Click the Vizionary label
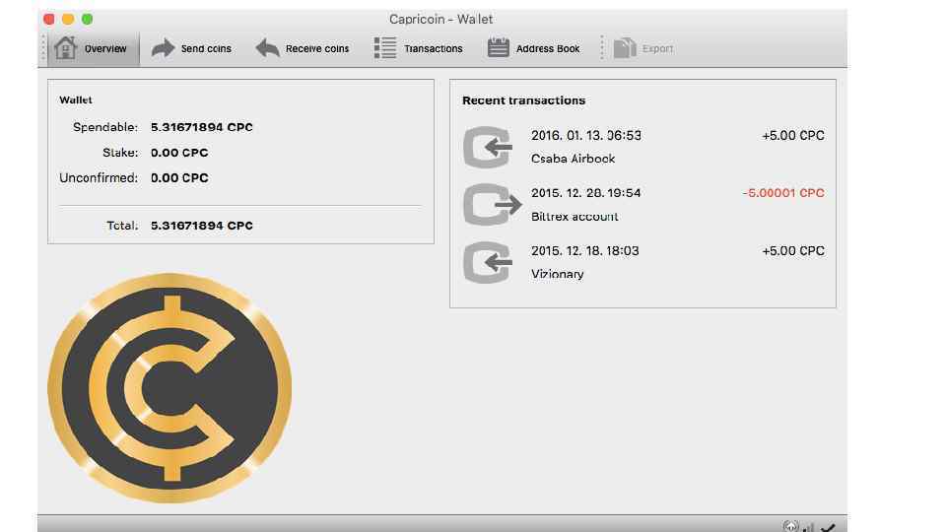Screen dimensions: 946x532 click(558, 274)
